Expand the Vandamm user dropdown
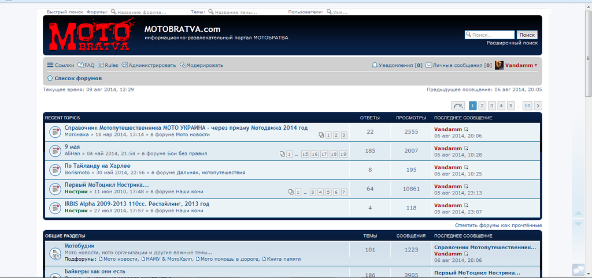The image size is (592, 278). tap(536, 65)
